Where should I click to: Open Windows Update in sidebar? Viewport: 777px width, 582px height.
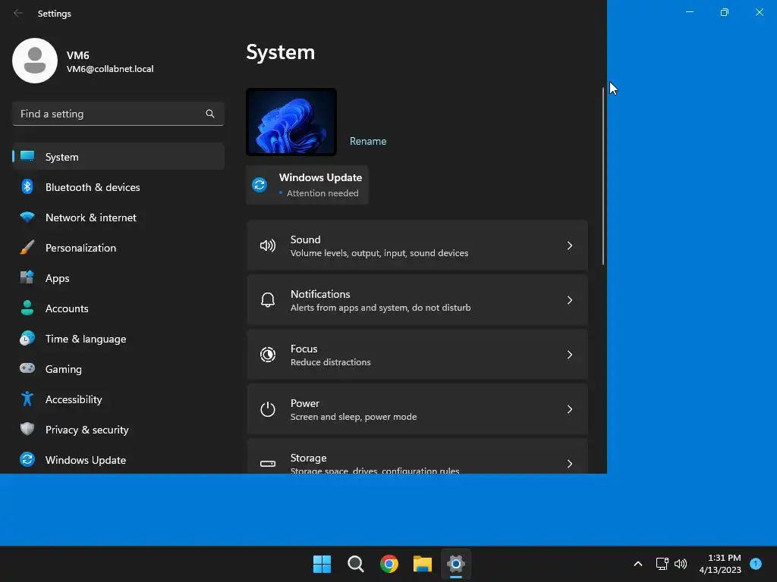click(x=118, y=460)
